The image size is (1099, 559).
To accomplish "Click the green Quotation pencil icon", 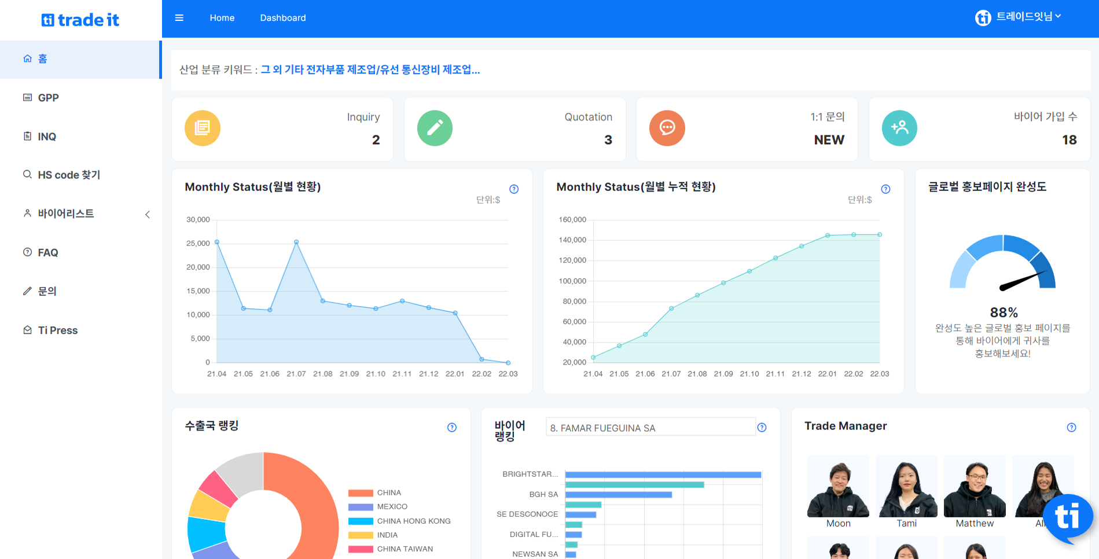I will point(435,128).
